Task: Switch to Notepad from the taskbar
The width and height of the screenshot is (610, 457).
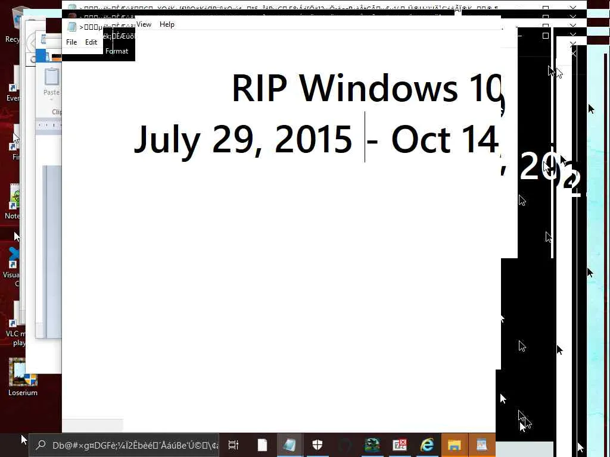Action: coord(290,445)
